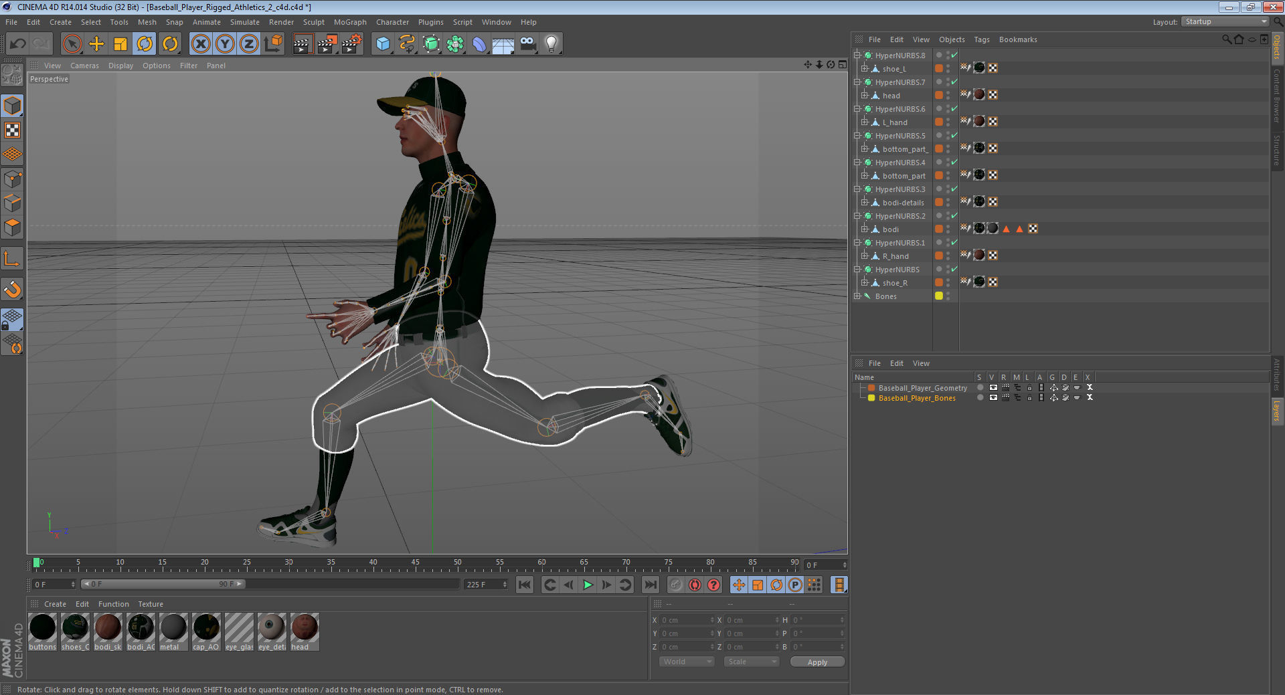Toggle HyperNURBS enable checkmark
Viewport: 1285px width, 695px height.
tap(954, 269)
